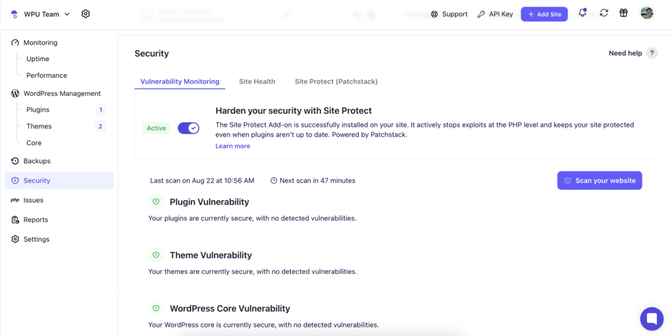Click the php Issues icon
This screenshot has width=672, height=336.
[15, 200]
